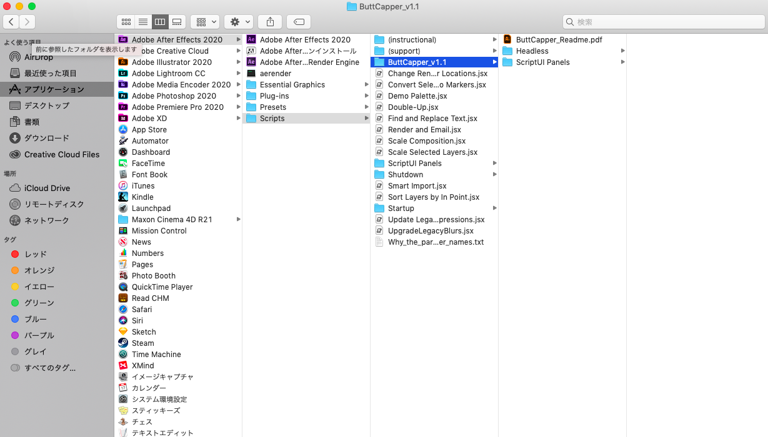Click the Share toolbar button
Screen dimensions: 768x437
(x=270, y=22)
